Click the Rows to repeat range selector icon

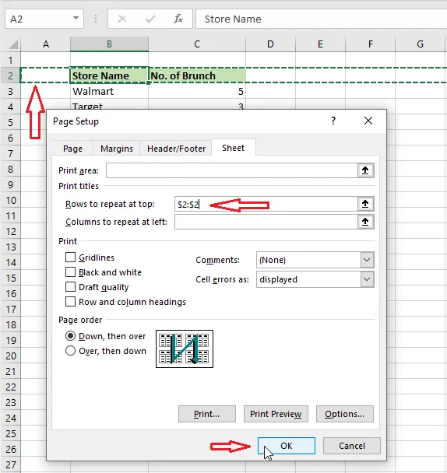(365, 204)
